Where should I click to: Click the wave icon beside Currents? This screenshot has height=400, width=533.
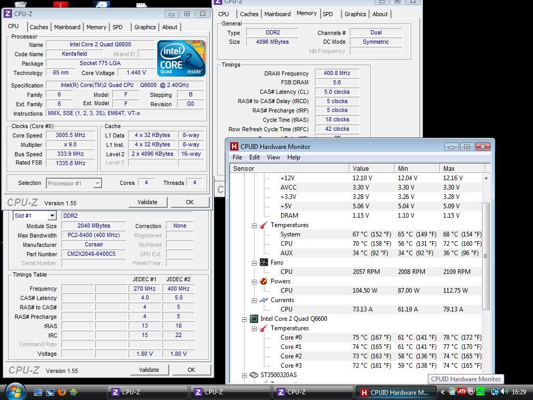(264, 300)
